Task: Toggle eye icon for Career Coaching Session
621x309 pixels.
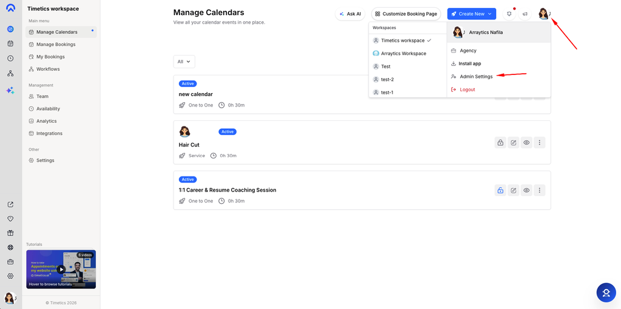Action: click(526, 190)
